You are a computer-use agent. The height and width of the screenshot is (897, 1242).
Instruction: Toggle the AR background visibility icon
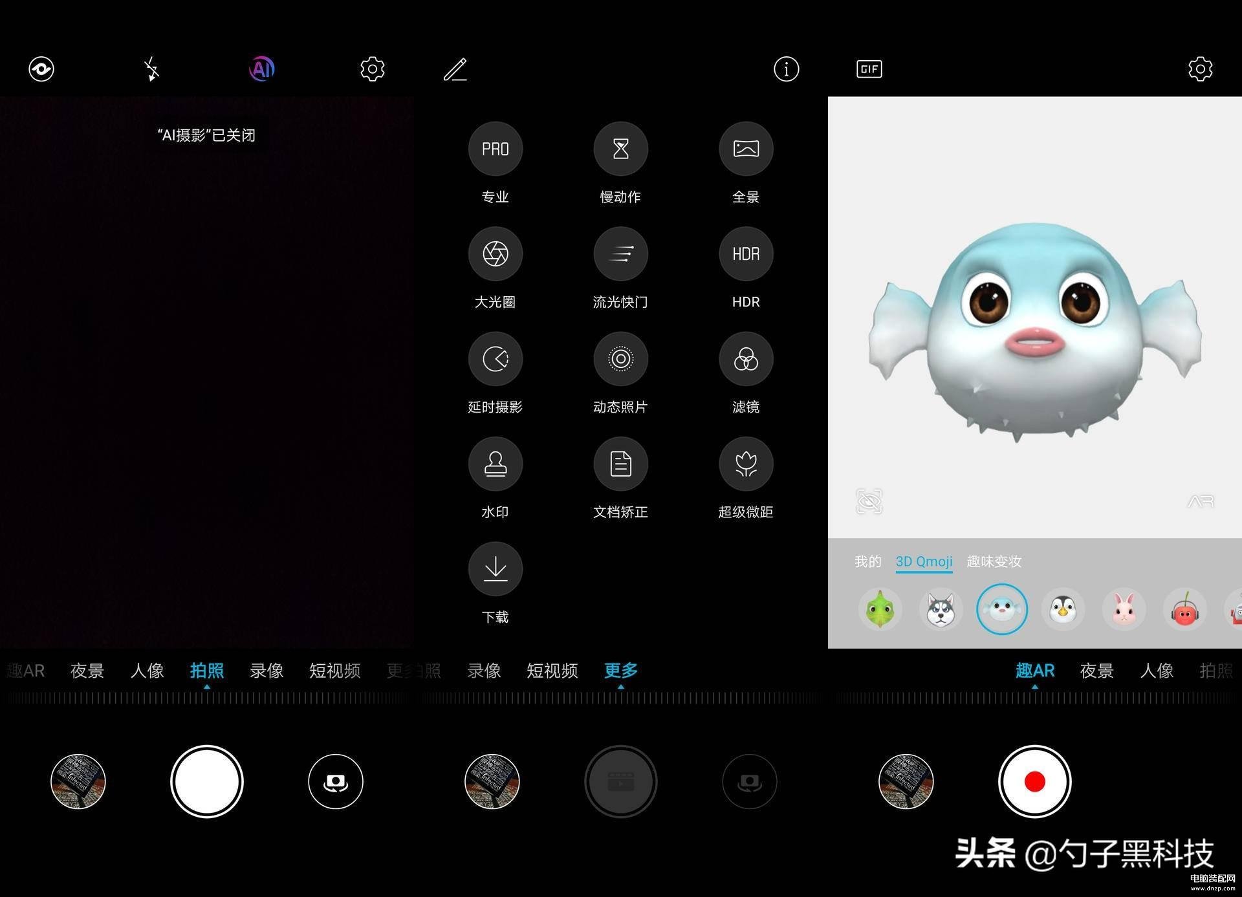tap(869, 501)
